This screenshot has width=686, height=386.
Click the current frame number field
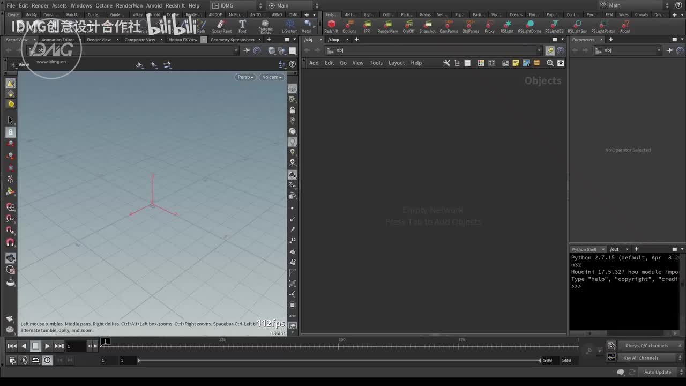tap(76, 346)
